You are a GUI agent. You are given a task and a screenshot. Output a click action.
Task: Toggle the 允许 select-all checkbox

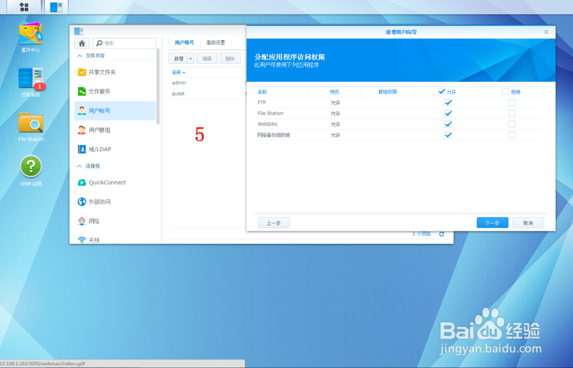click(x=441, y=91)
